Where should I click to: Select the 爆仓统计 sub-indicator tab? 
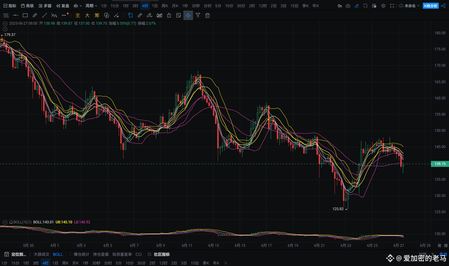82,254
